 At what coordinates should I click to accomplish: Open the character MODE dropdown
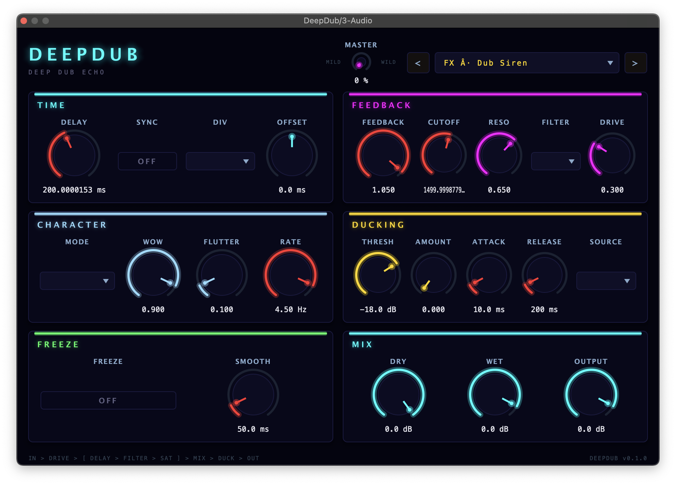coord(77,281)
